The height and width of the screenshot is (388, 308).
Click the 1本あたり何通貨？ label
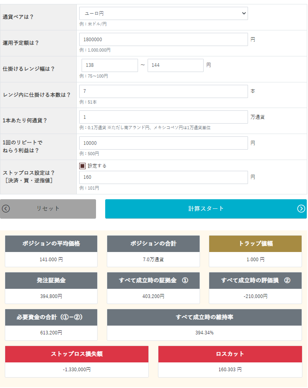pos(25,121)
